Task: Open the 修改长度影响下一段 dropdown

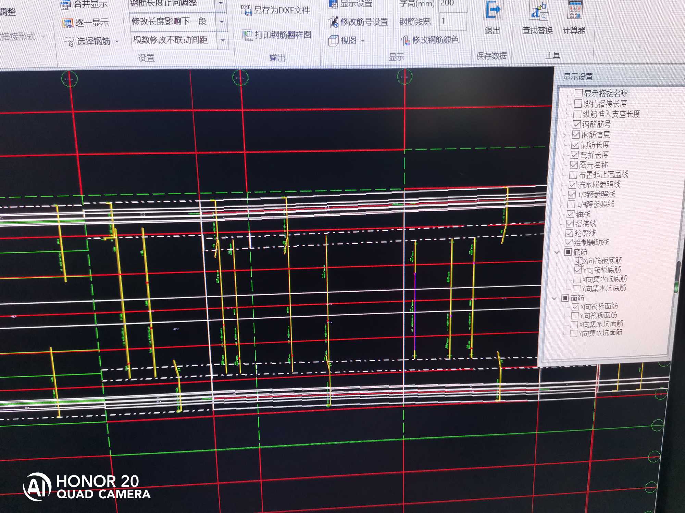Action: 222,22
